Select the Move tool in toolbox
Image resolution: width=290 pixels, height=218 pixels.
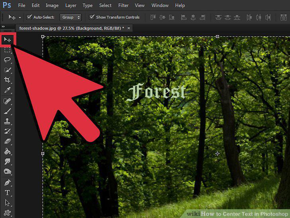[x=8, y=39]
